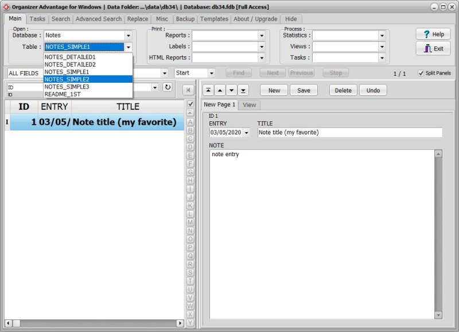Click the refresh icon next to the ID sort field

pyautogui.click(x=168, y=87)
